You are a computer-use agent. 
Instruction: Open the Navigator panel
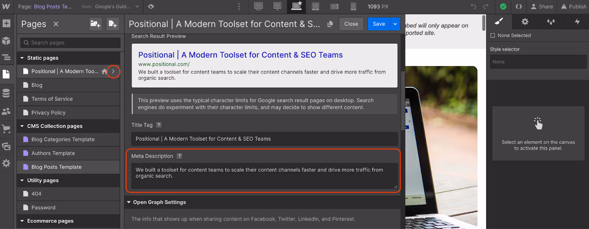coord(6,57)
